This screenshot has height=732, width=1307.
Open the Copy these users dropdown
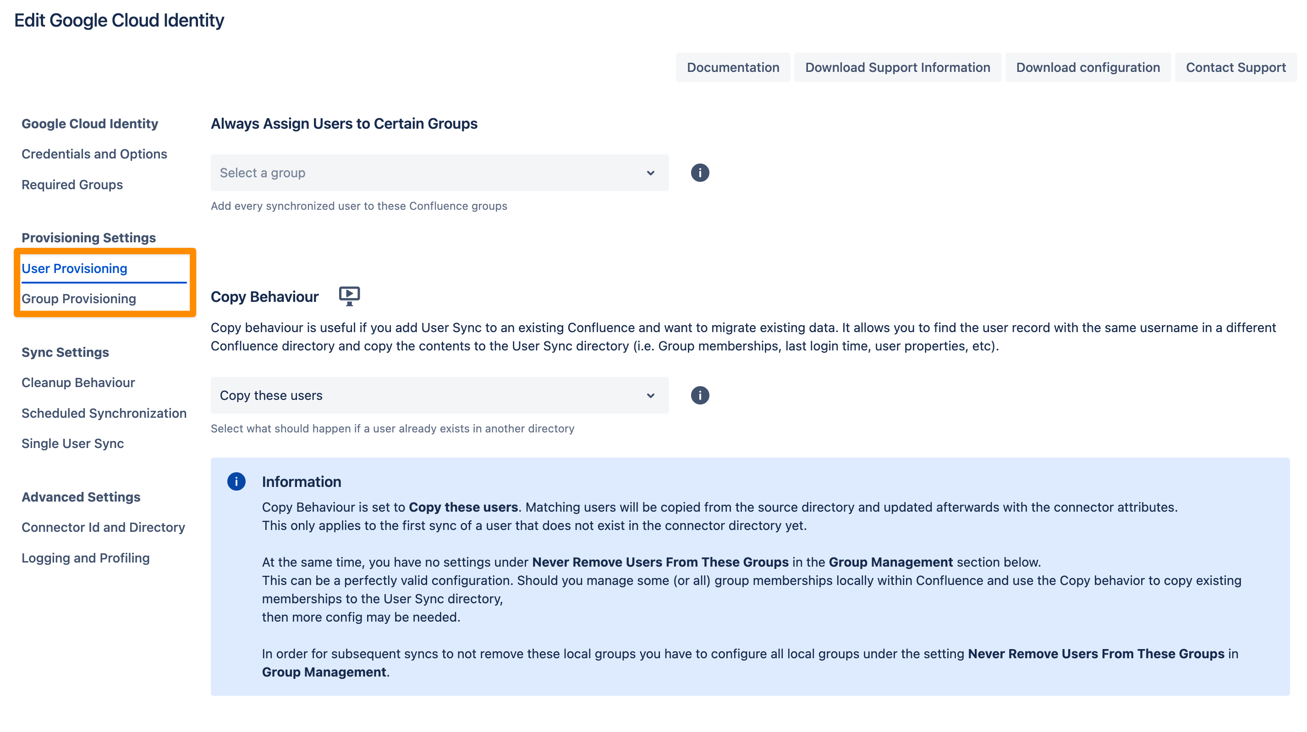439,395
